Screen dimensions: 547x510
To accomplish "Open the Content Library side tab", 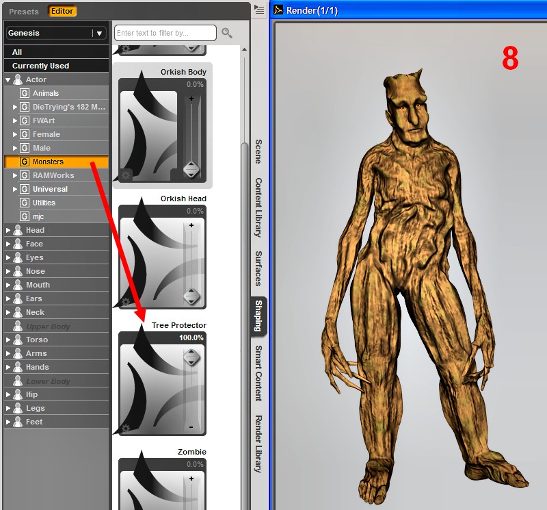I will tap(258, 207).
